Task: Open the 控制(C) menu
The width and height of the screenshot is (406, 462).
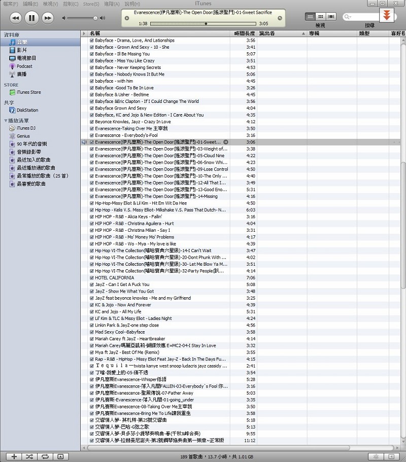Action: tap(71, 4)
